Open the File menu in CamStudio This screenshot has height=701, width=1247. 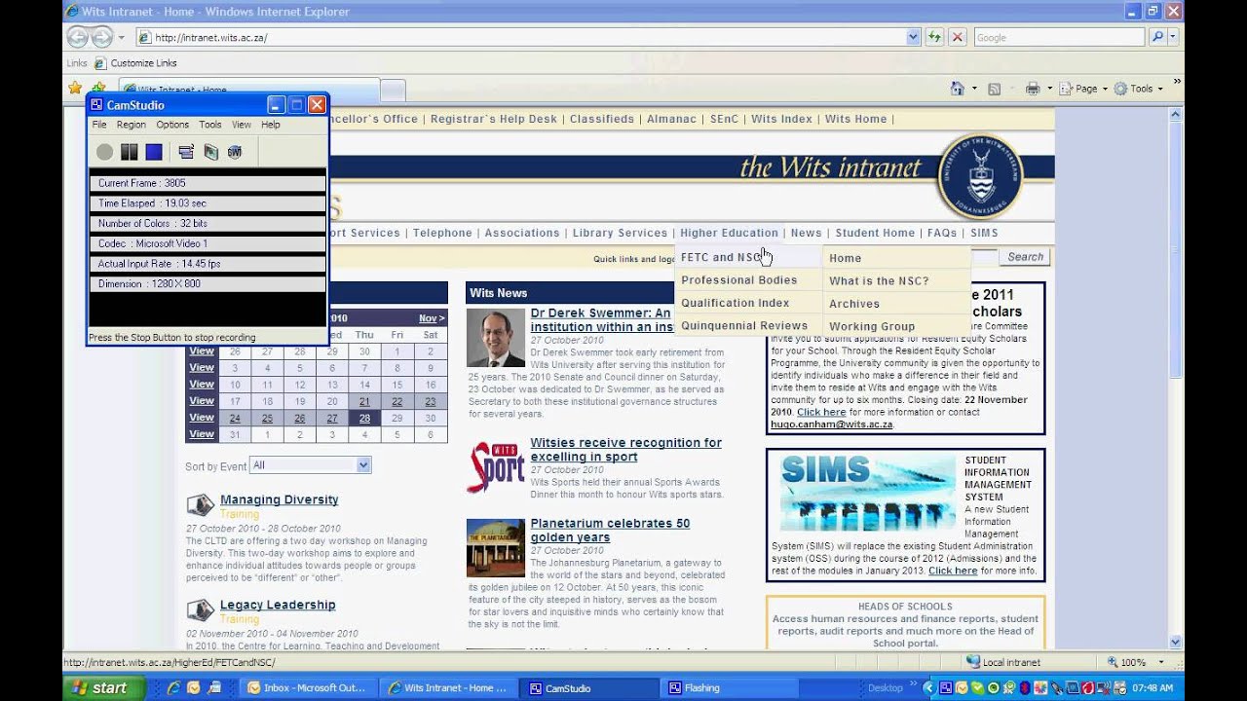pos(99,125)
